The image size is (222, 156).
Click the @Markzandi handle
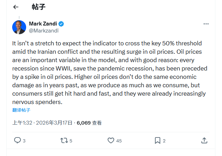tap(44, 30)
